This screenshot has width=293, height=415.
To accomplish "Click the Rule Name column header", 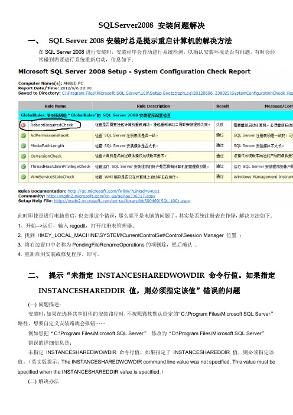I will (56, 106).
